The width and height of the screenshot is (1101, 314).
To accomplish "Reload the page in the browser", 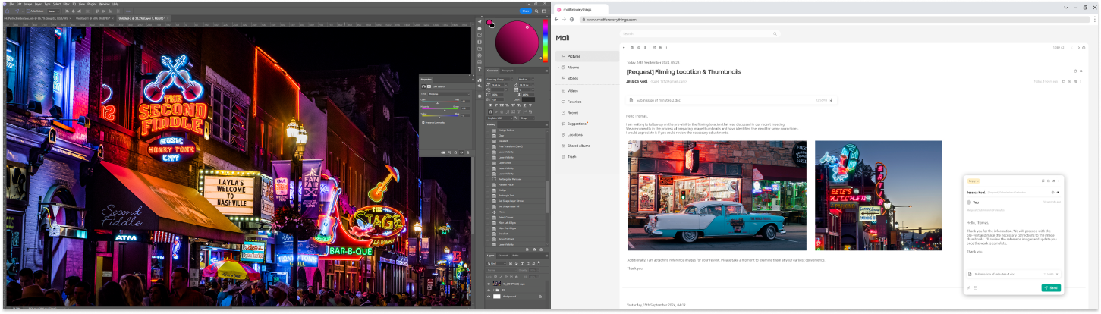I will [572, 19].
